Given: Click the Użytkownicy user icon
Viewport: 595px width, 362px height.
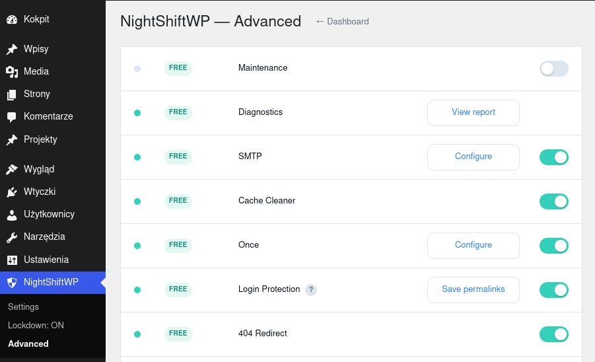Looking at the screenshot, I should (x=12, y=215).
